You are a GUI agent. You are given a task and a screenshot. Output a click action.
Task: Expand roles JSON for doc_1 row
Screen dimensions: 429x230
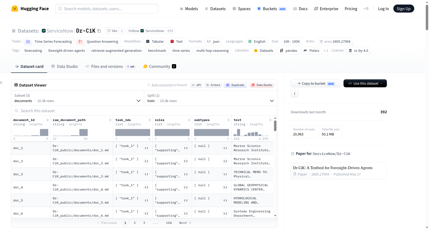click(x=186, y=148)
